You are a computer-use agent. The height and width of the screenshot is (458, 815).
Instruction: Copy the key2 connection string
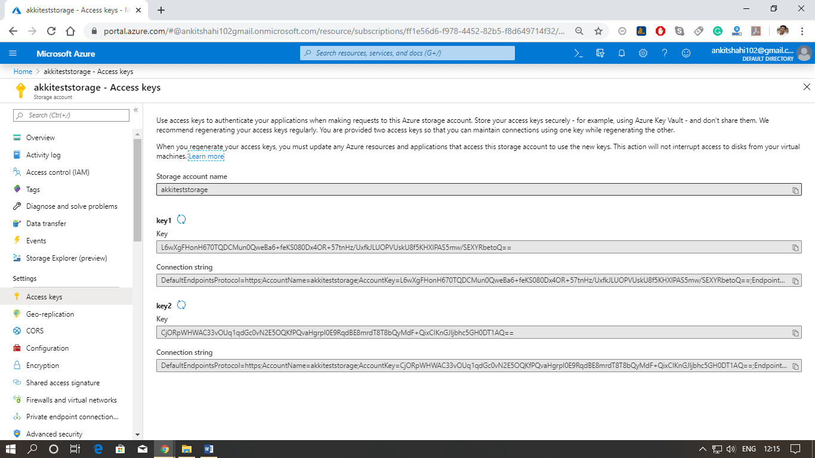coord(795,366)
